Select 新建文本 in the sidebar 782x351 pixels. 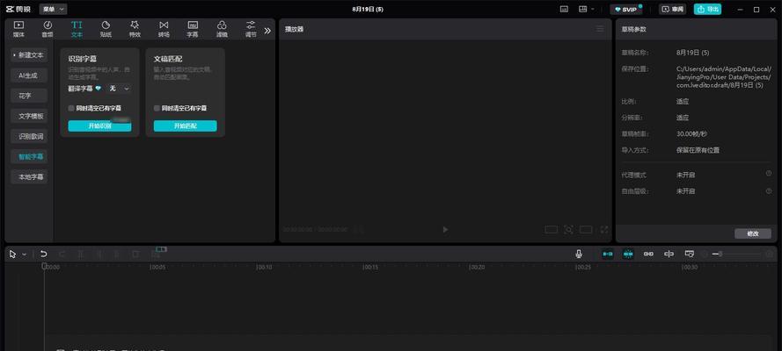tap(29, 55)
